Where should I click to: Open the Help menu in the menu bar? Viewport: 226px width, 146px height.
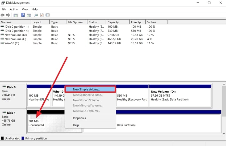point(35,9)
